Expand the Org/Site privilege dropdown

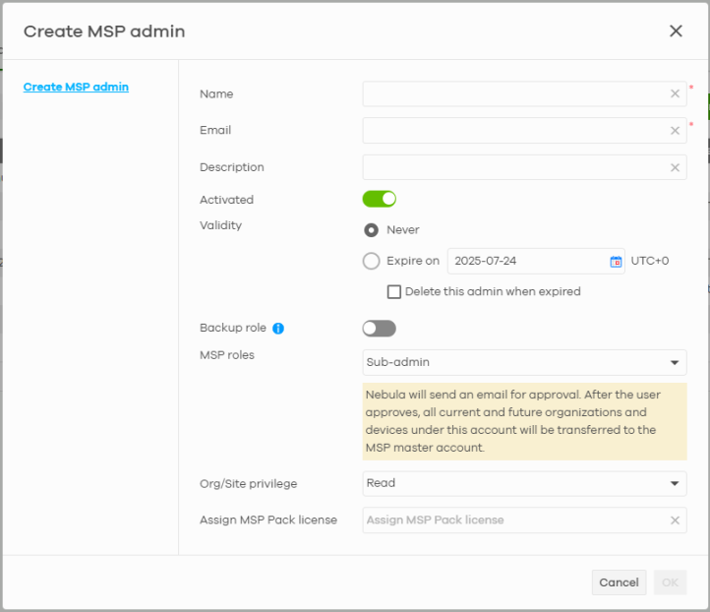point(524,484)
